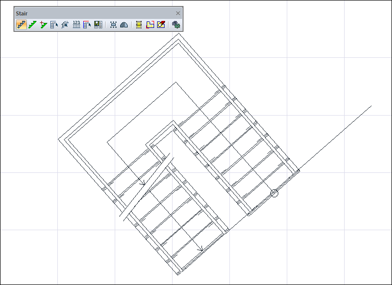Select the active stair drawing tool
This screenshot has height=285, width=392.
pyautogui.click(x=21, y=25)
